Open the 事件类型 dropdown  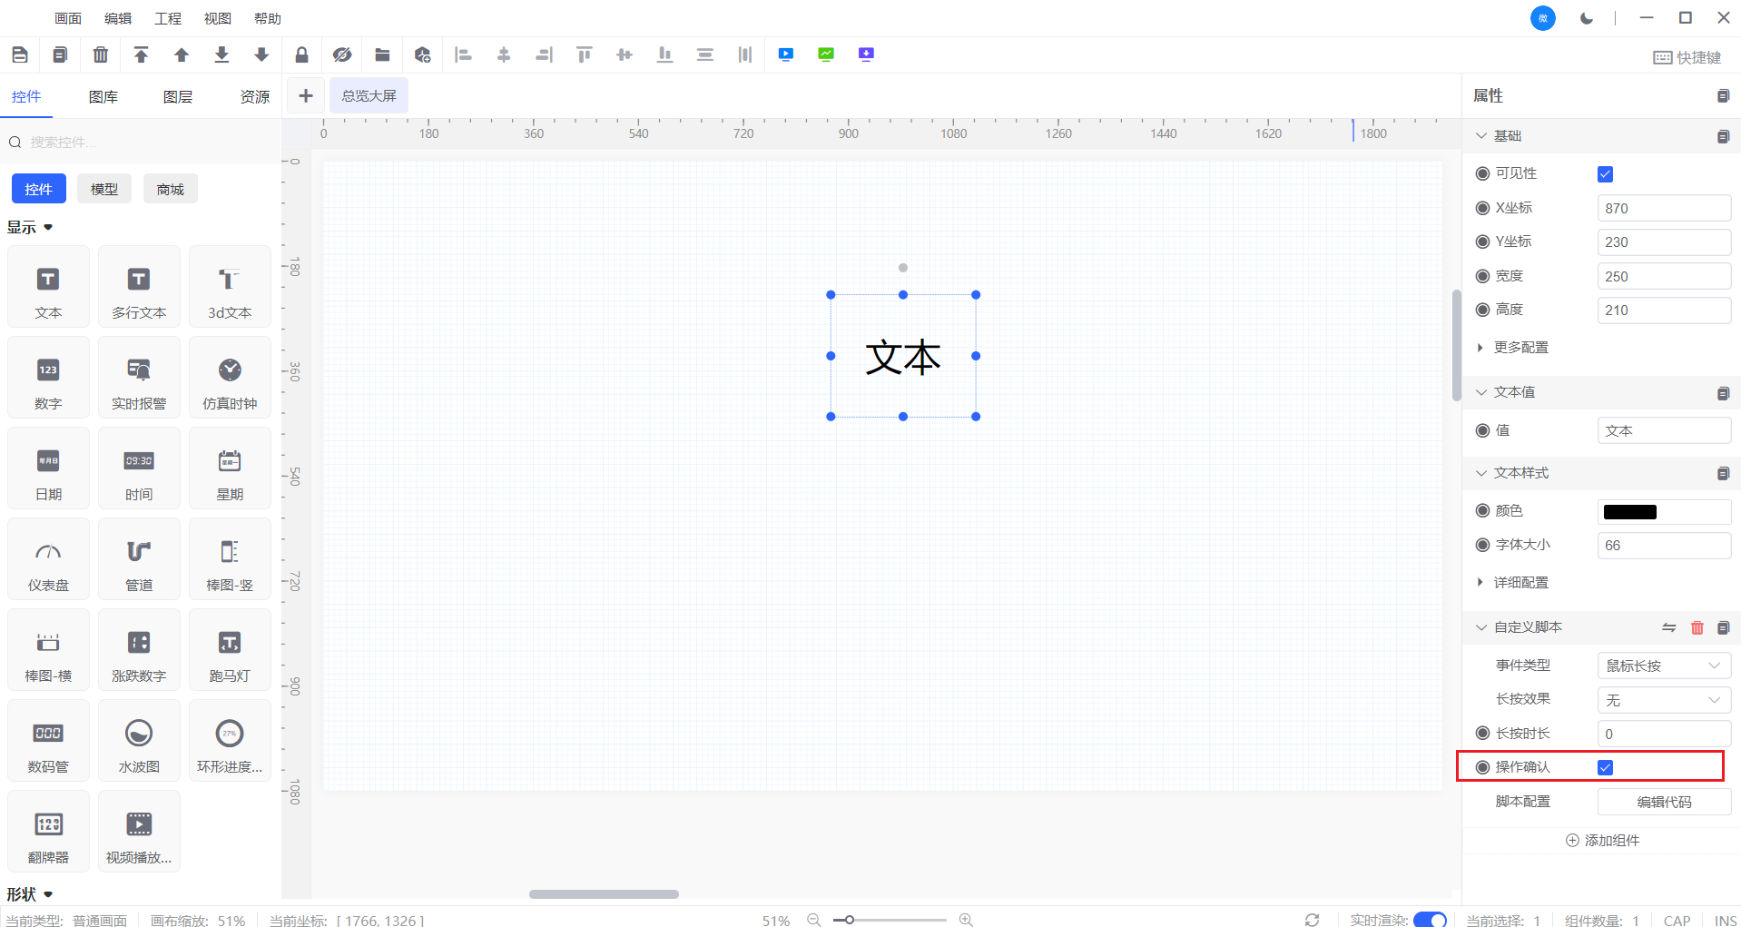pyautogui.click(x=1663, y=666)
